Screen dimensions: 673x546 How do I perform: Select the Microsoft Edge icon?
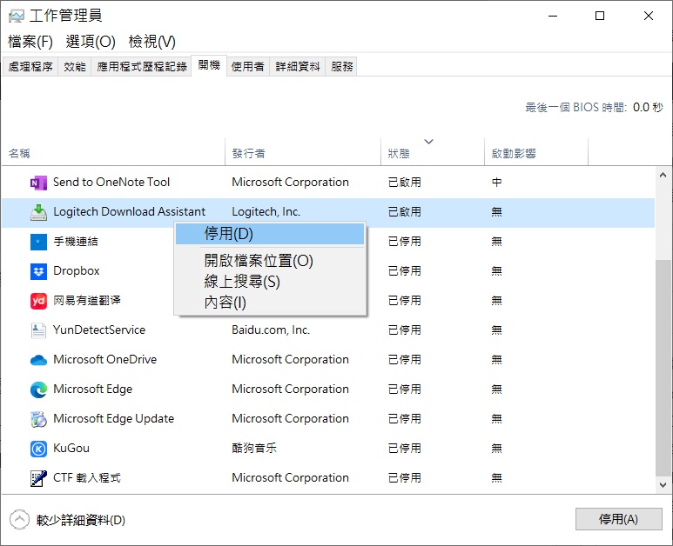coord(38,390)
